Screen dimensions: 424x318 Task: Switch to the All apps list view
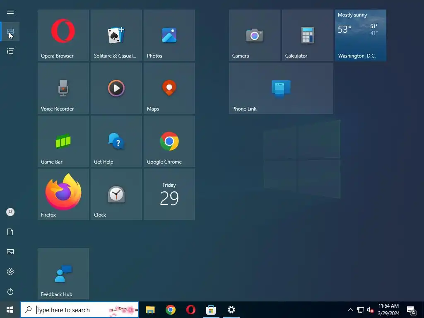[10, 51]
